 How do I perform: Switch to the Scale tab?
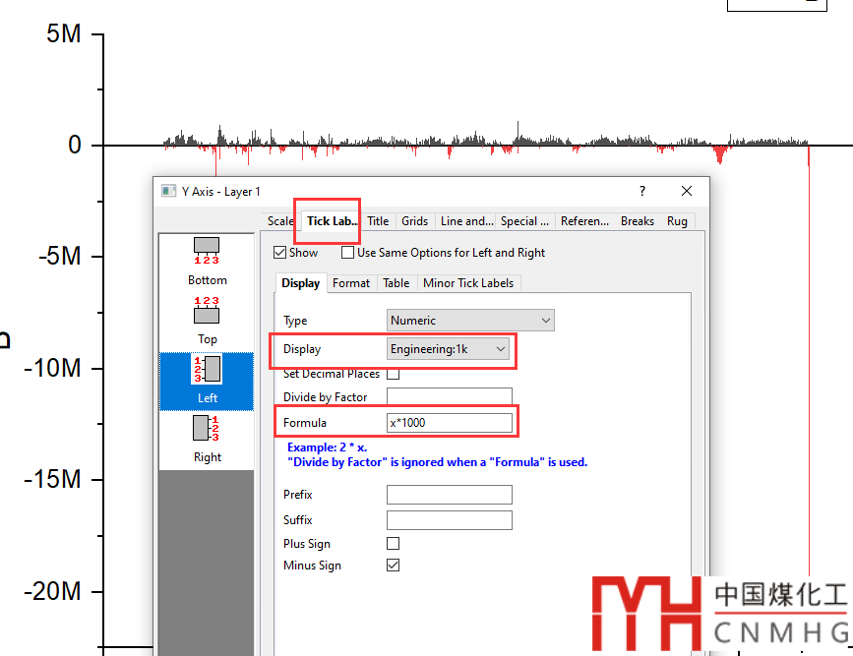pos(280,221)
